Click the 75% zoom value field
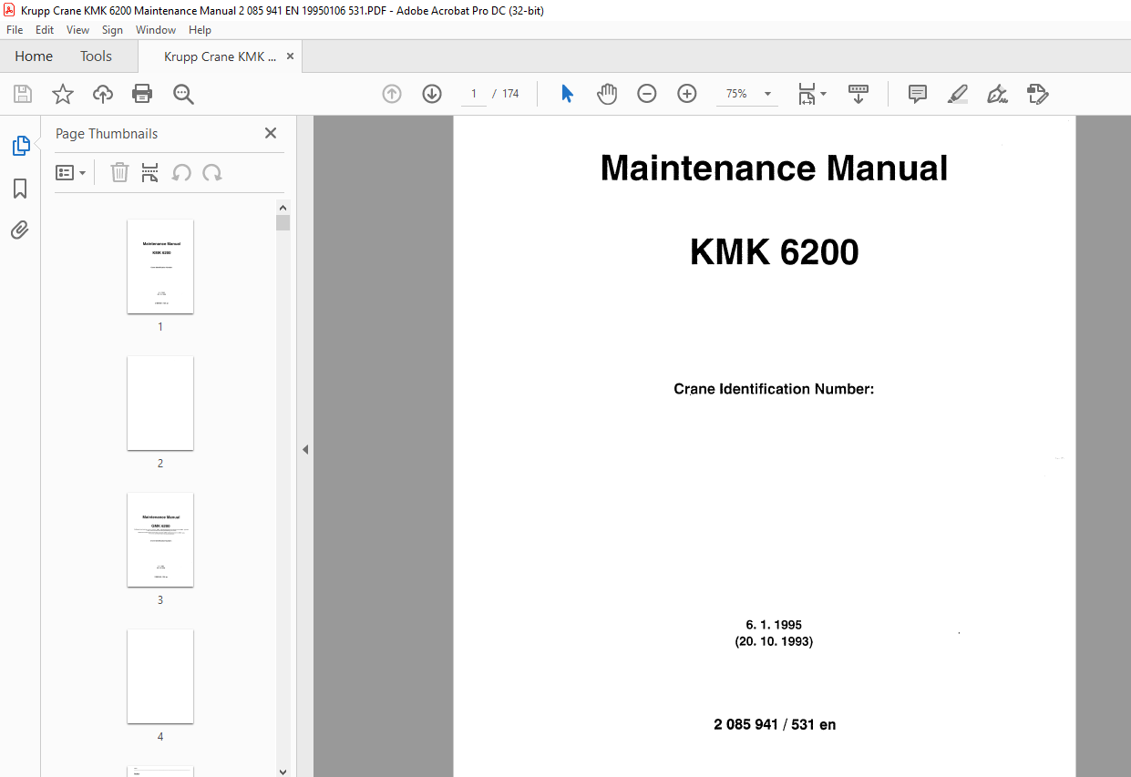Screen dimensions: 1131x777 (736, 94)
